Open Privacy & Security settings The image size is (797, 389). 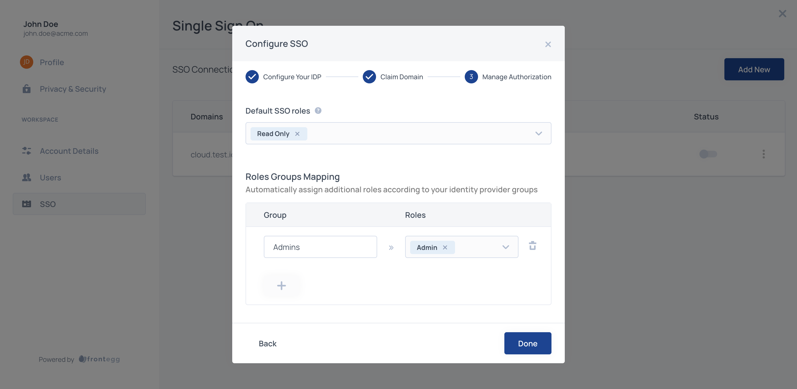[73, 89]
